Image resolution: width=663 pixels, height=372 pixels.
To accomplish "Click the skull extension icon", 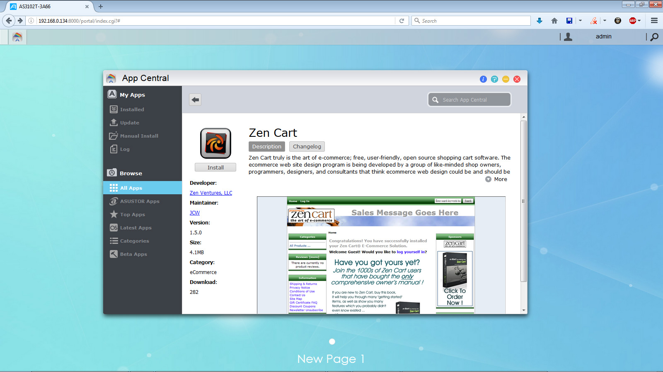I will click(618, 21).
